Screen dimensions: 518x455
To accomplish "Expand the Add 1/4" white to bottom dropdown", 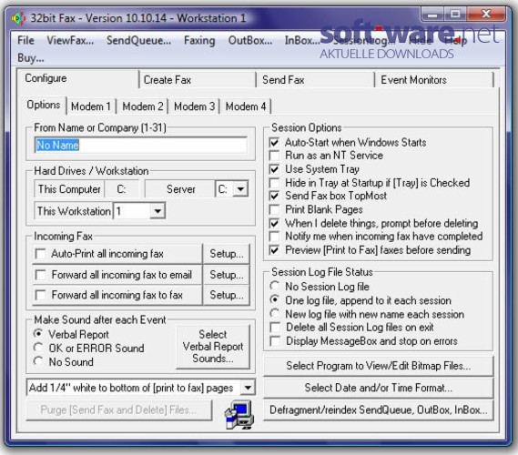I will (248, 388).
